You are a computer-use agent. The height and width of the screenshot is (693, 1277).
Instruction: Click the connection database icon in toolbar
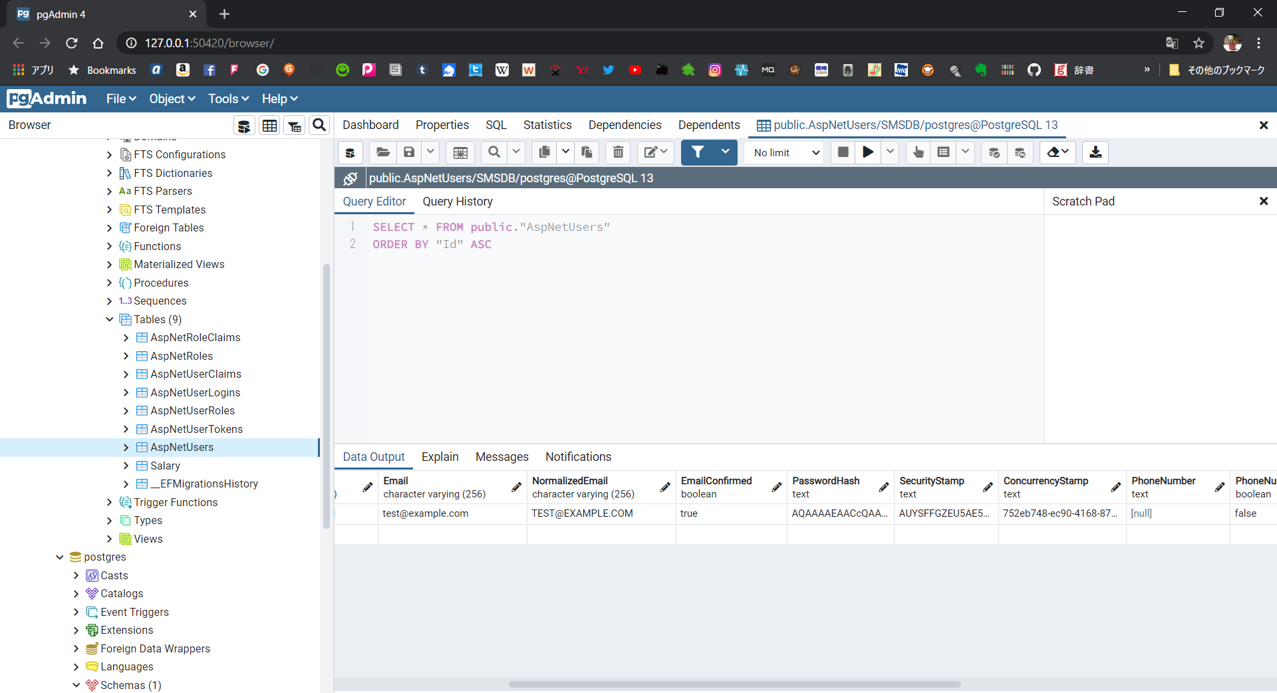(x=350, y=152)
